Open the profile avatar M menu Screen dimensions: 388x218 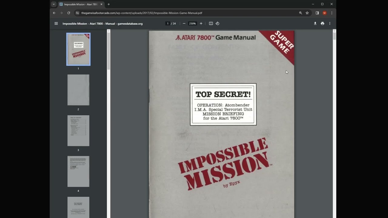pos(324,13)
